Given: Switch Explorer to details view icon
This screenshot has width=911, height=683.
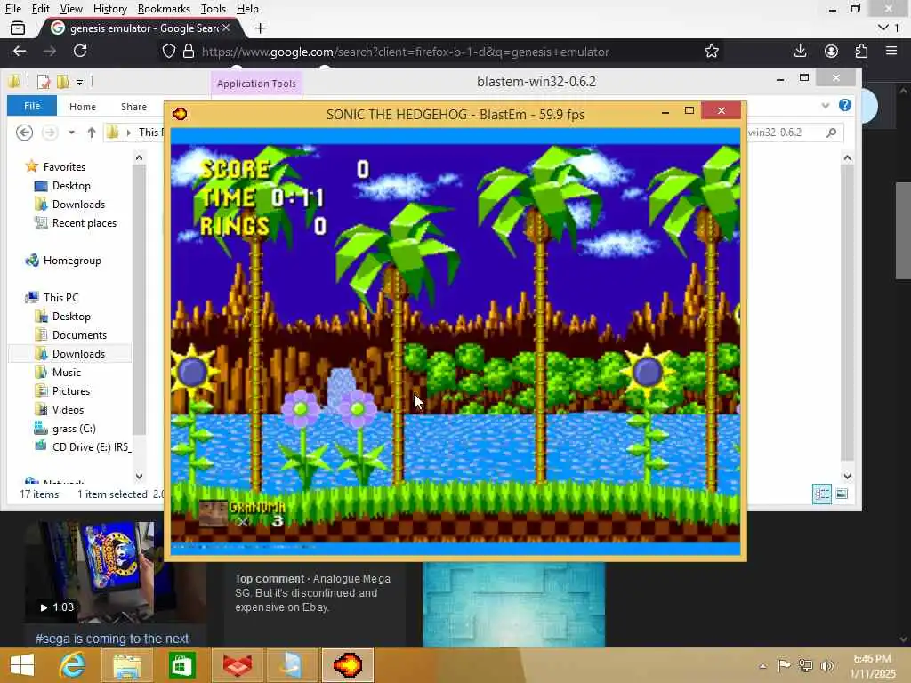Looking at the screenshot, I should [821, 494].
